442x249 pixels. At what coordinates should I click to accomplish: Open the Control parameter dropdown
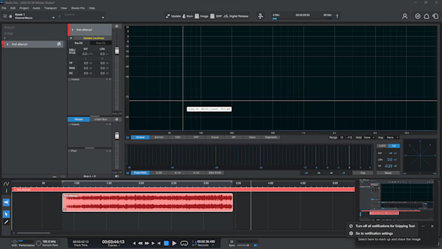[103, 18]
